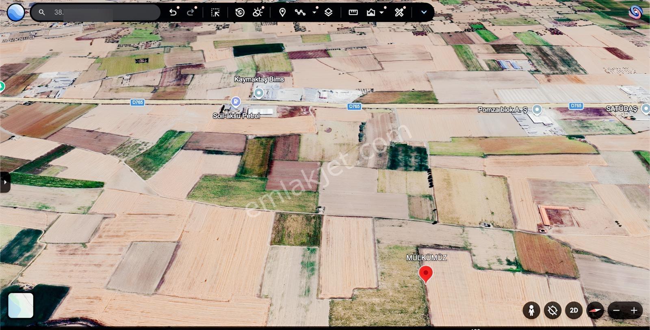Enter Street View with pegman
The width and height of the screenshot is (650, 330).
click(531, 311)
